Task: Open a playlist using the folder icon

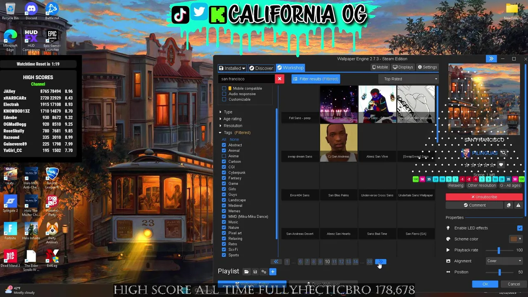Action: [246, 271]
